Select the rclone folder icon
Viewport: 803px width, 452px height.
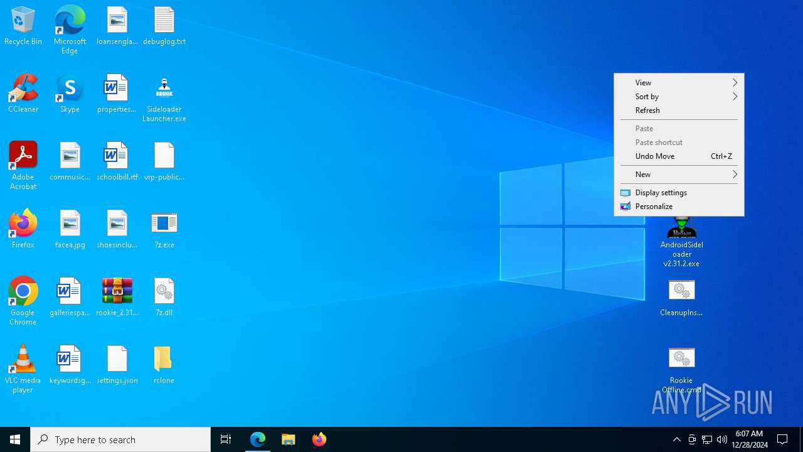coord(164,365)
